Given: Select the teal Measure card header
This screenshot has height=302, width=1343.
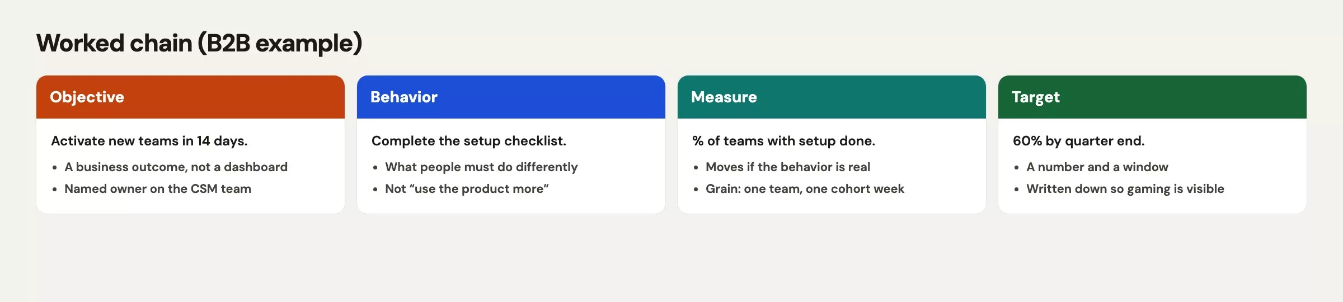Looking at the screenshot, I should click(832, 97).
